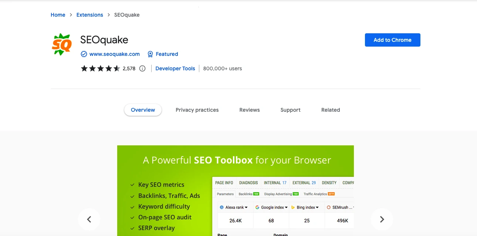
Task: Click the SEMrush icon in preview
Action: (x=329, y=208)
